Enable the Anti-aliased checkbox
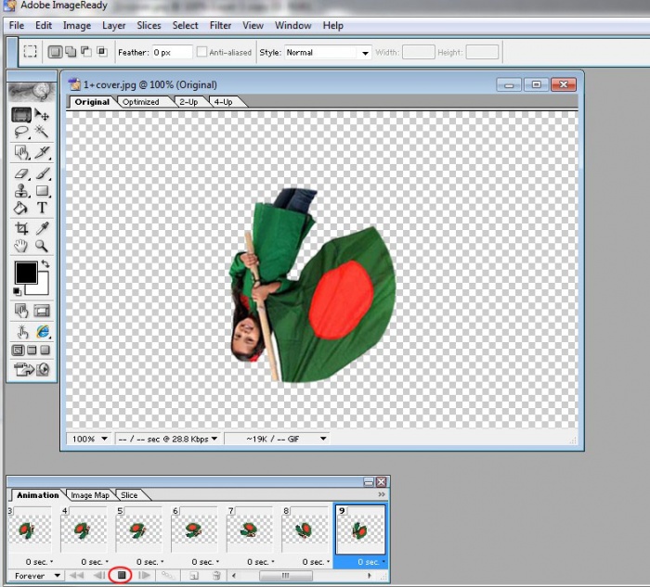Viewport: 650px width, 587px height. pos(201,53)
